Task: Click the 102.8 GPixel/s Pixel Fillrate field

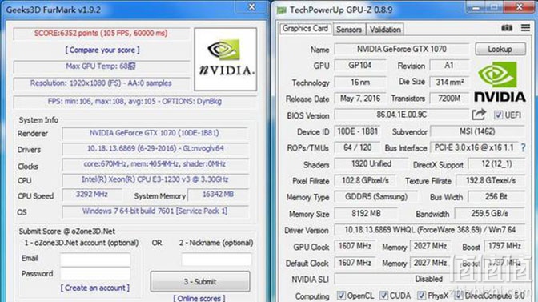Action: click(365, 180)
